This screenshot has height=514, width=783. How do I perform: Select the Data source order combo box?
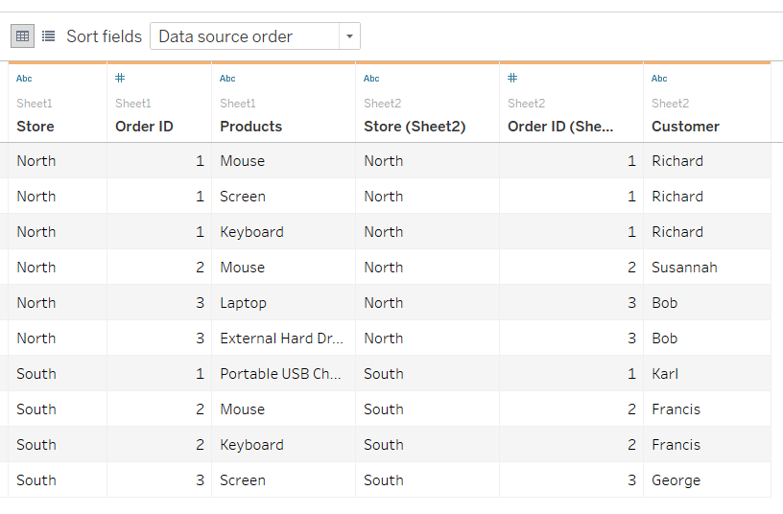point(246,36)
